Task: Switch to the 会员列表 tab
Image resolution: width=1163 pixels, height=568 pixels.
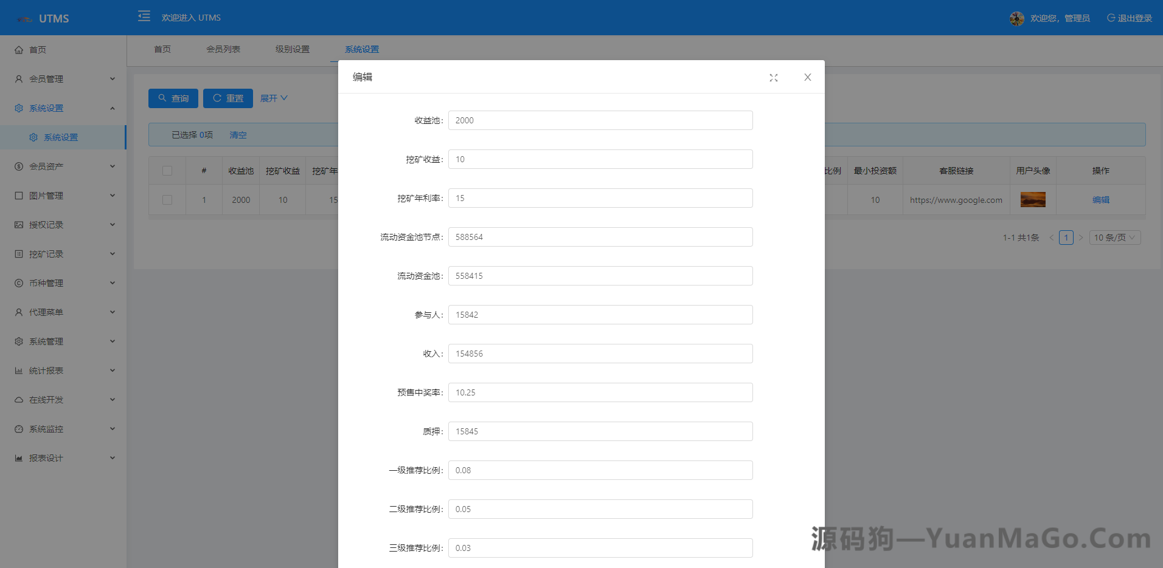Action: click(224, 49)
